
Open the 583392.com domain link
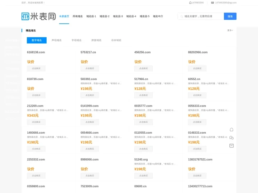point(89,79)
